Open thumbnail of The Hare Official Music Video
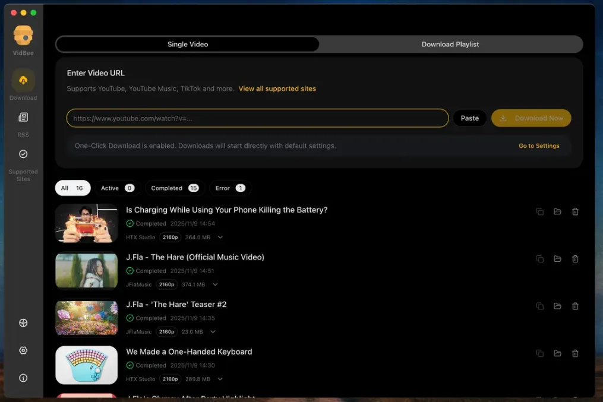This screenshot has height=402, width=603. coord(87,271)
